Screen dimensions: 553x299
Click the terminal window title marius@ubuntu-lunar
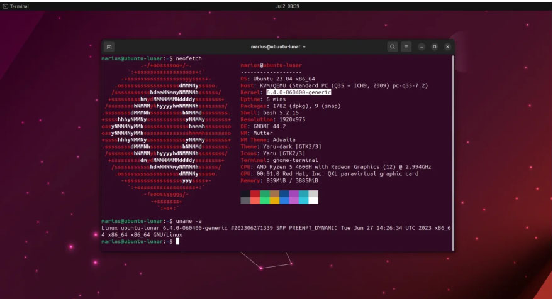278,47
